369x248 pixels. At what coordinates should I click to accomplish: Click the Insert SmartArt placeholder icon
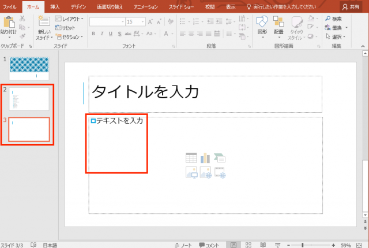tap(219, 158)
